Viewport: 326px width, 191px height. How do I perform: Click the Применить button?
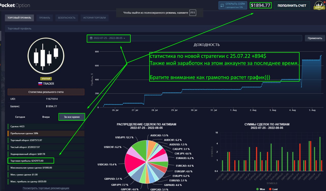click(x=315, y=38)
